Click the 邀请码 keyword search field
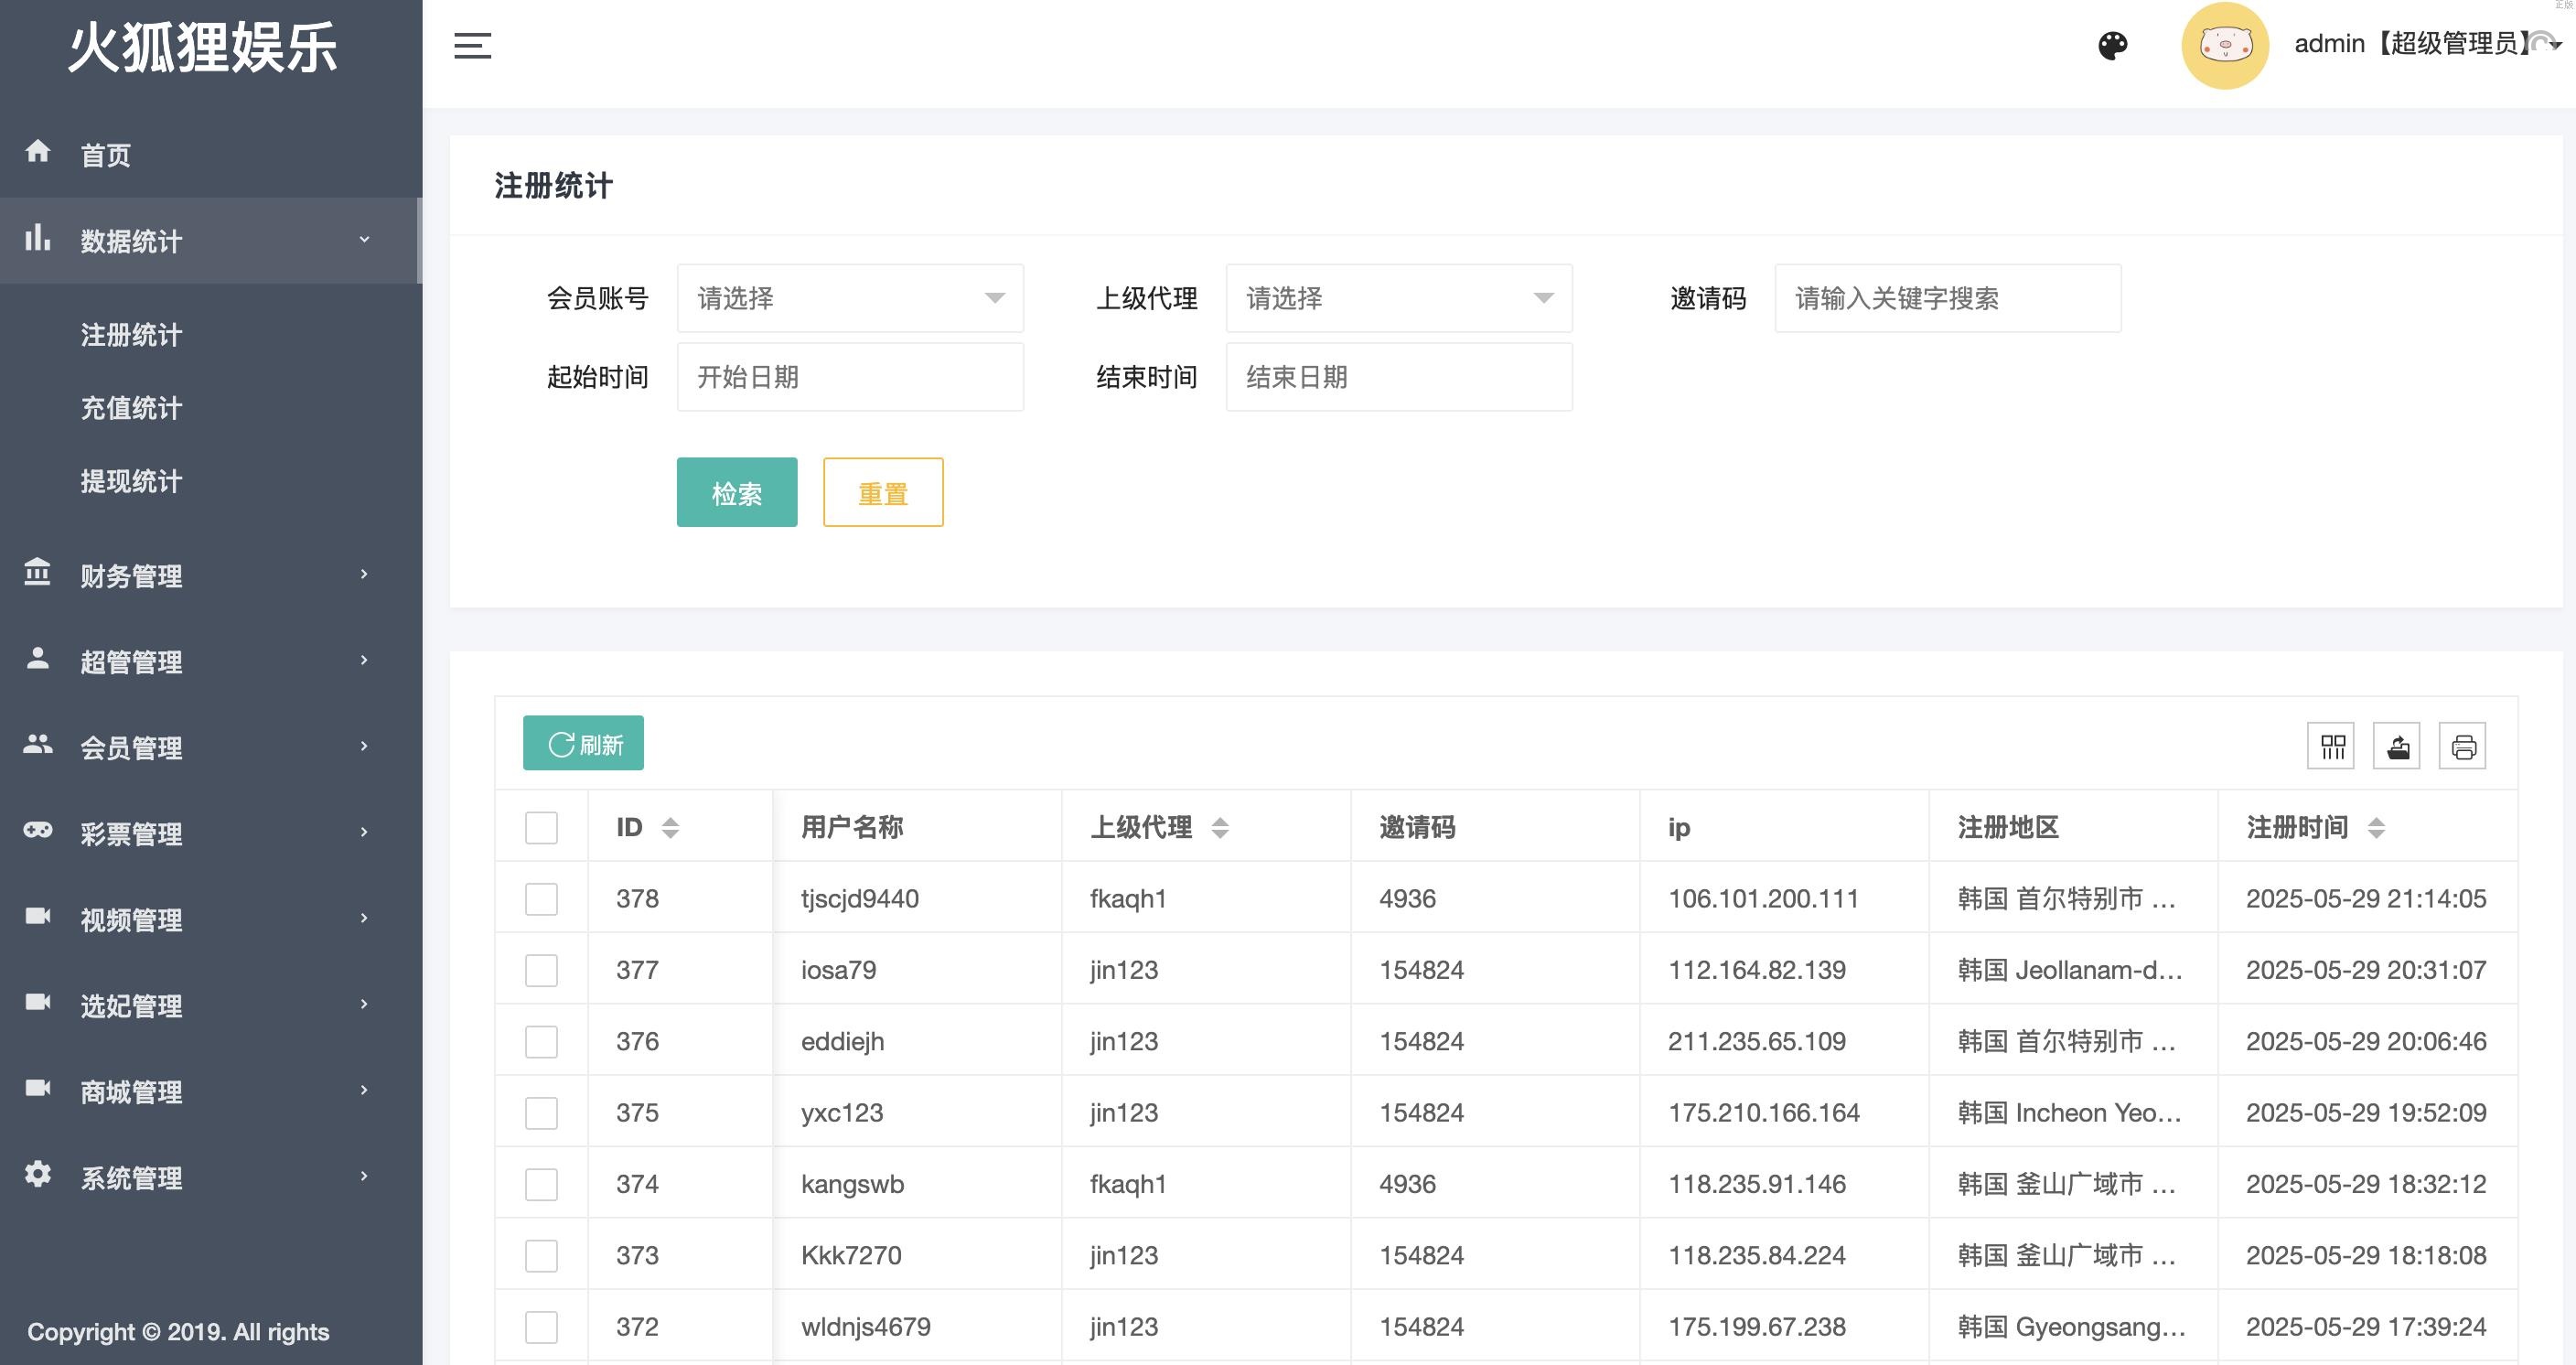The image size is (2576, 1365). [x=1946, y=298]
